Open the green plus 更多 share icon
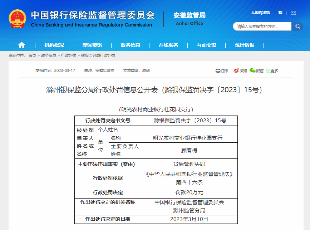This screenshot has width=310, height=230. (268, 71)
